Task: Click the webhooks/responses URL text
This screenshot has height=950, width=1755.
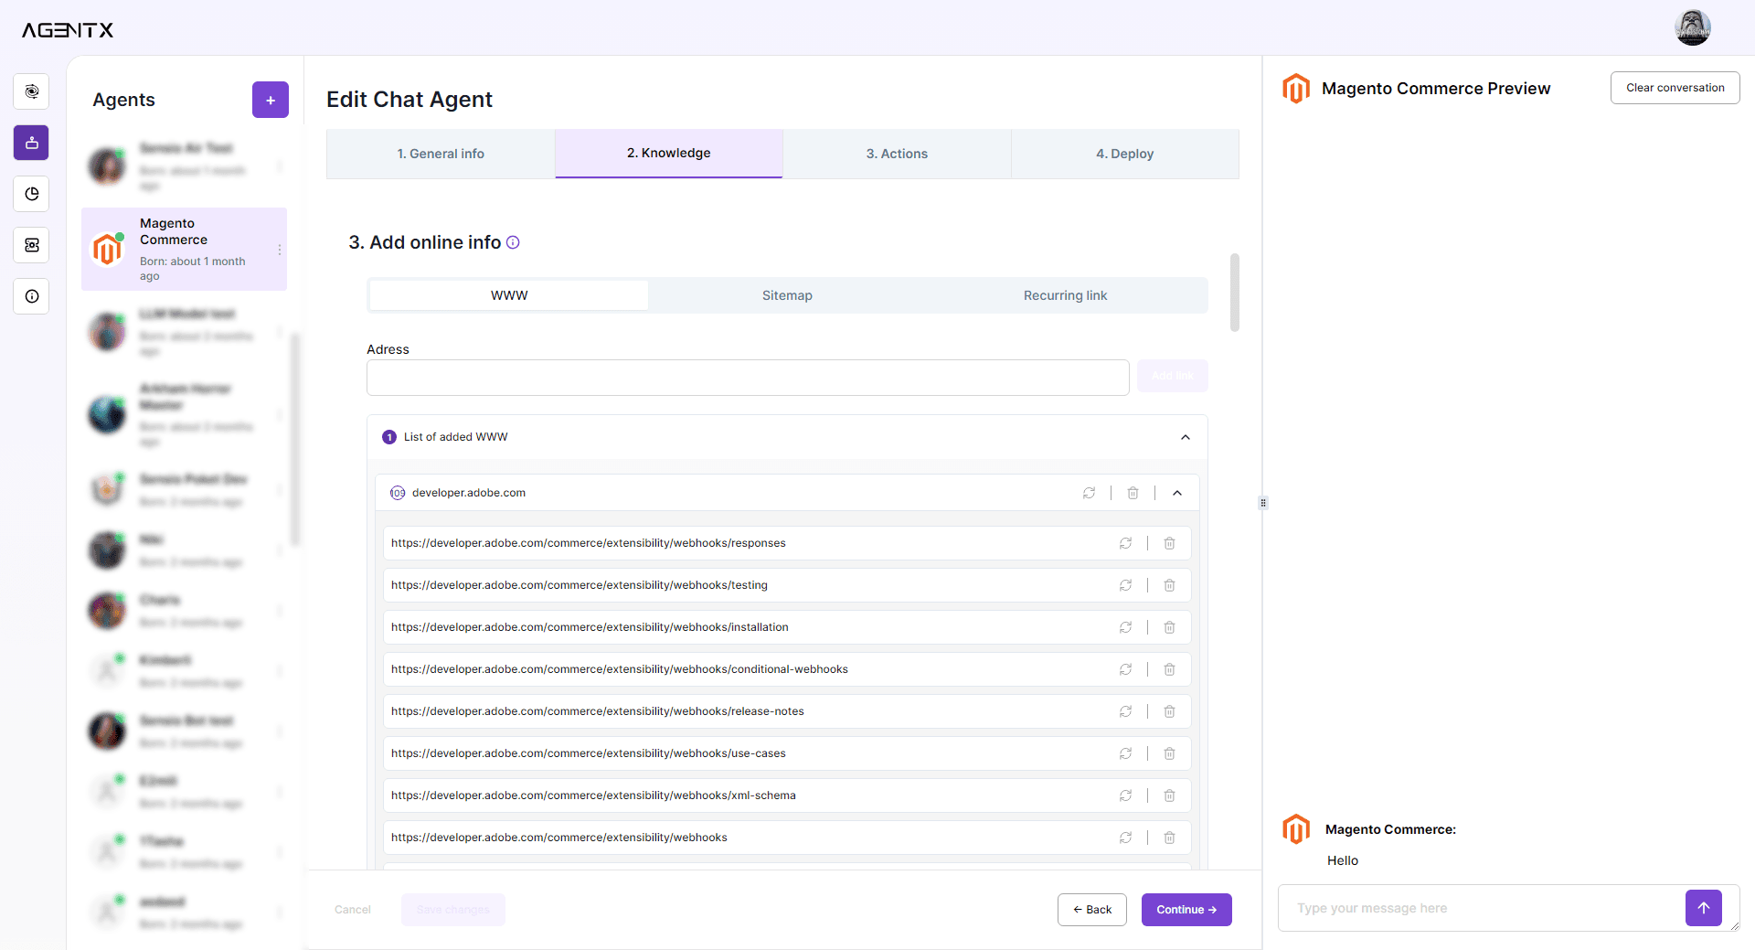Action: pos(589,543)
